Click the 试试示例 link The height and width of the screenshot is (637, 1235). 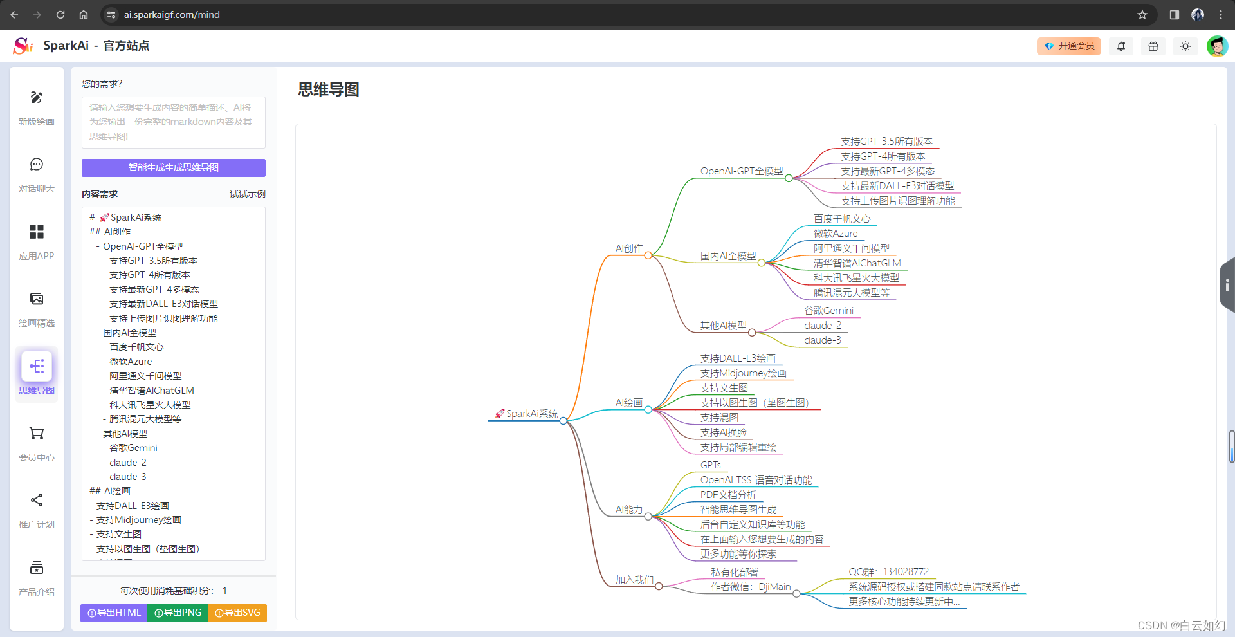coord(247,194)
